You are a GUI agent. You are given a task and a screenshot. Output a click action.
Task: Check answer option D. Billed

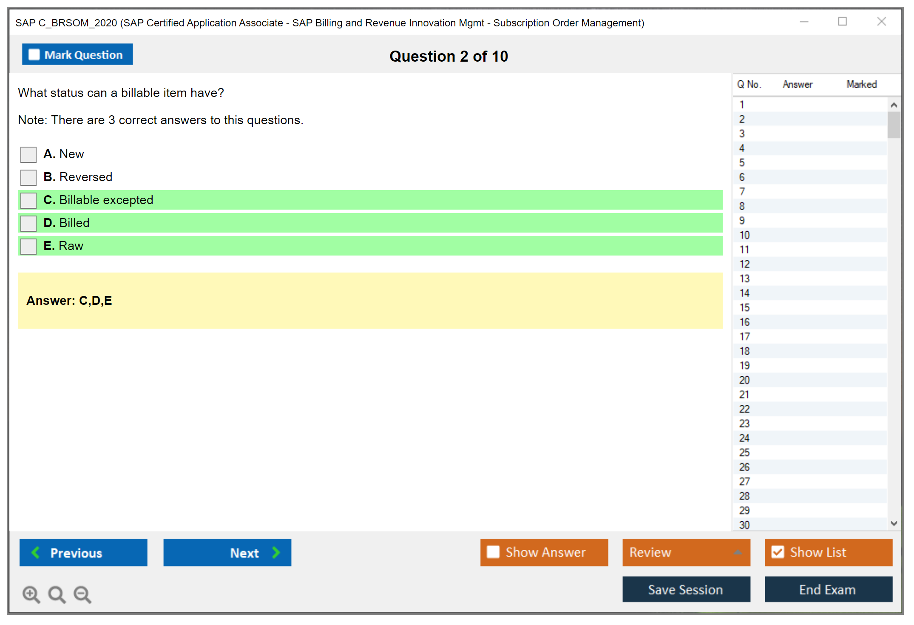28,223
